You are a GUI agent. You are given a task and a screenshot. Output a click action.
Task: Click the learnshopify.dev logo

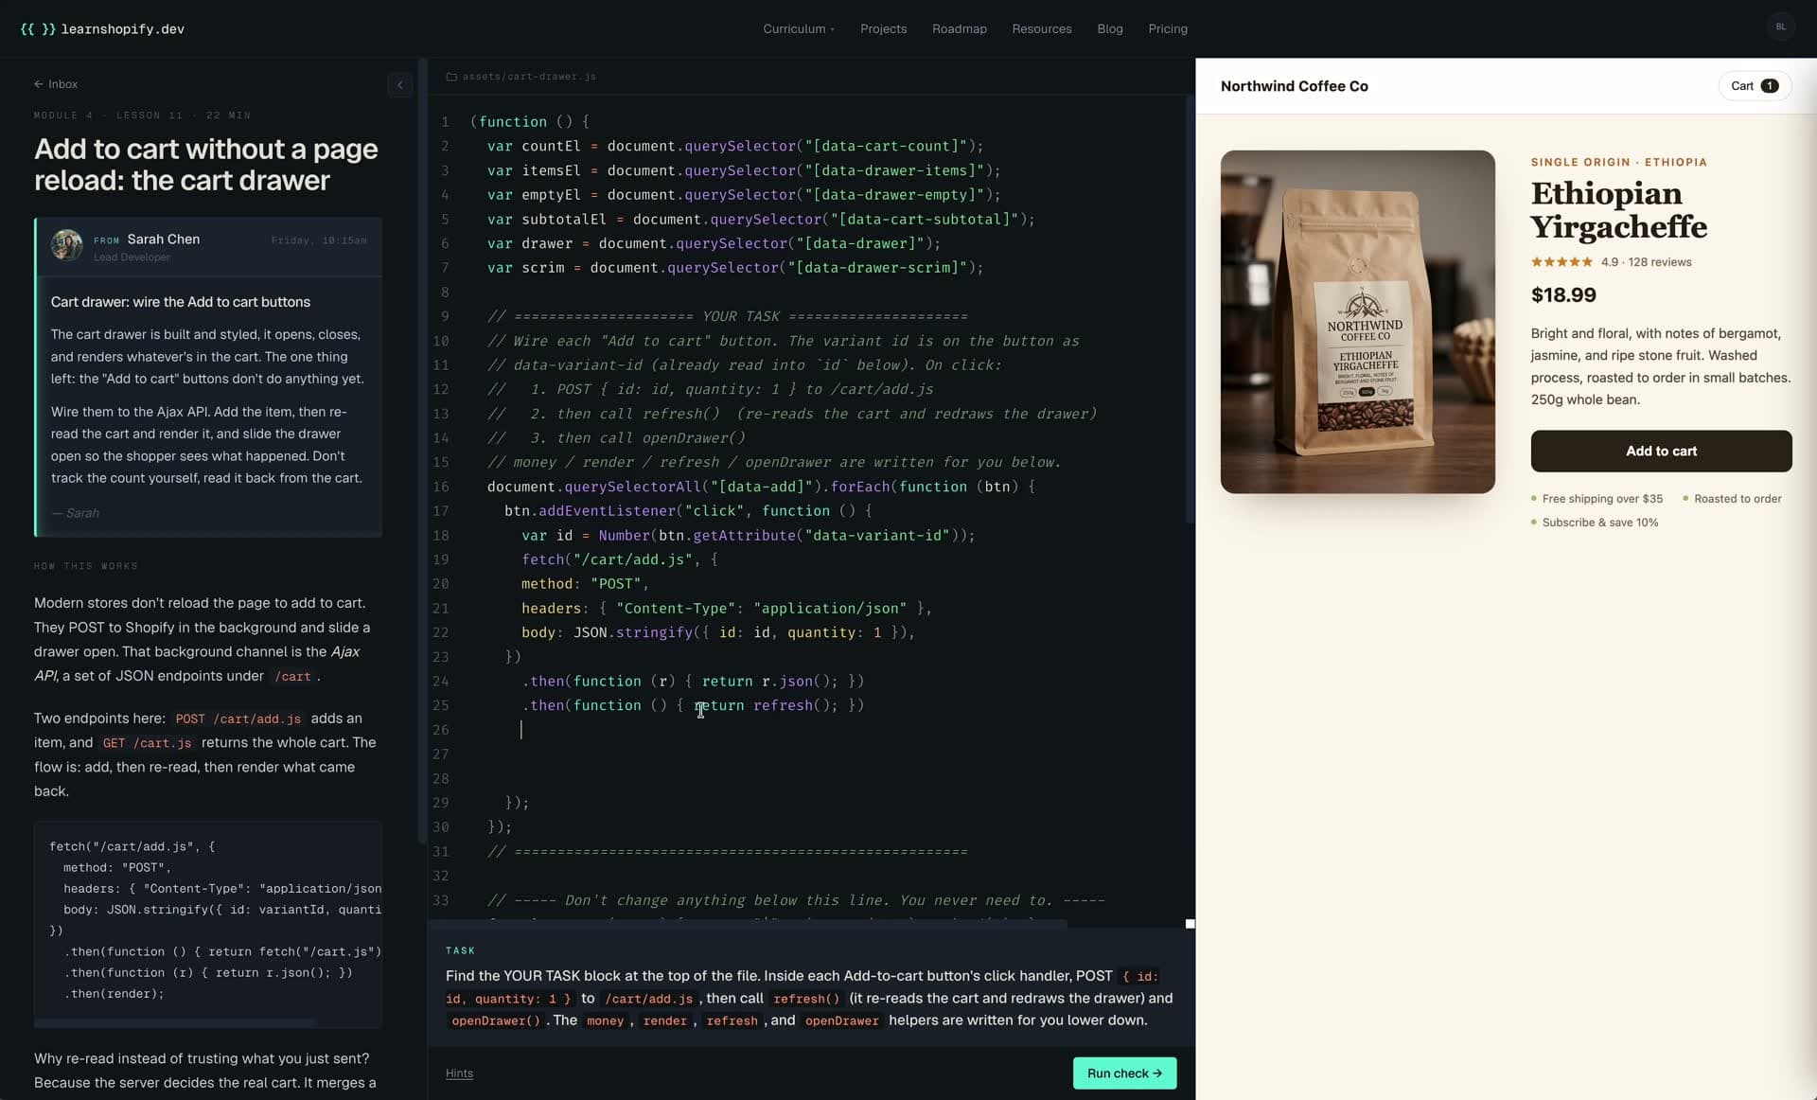[102, 28]
